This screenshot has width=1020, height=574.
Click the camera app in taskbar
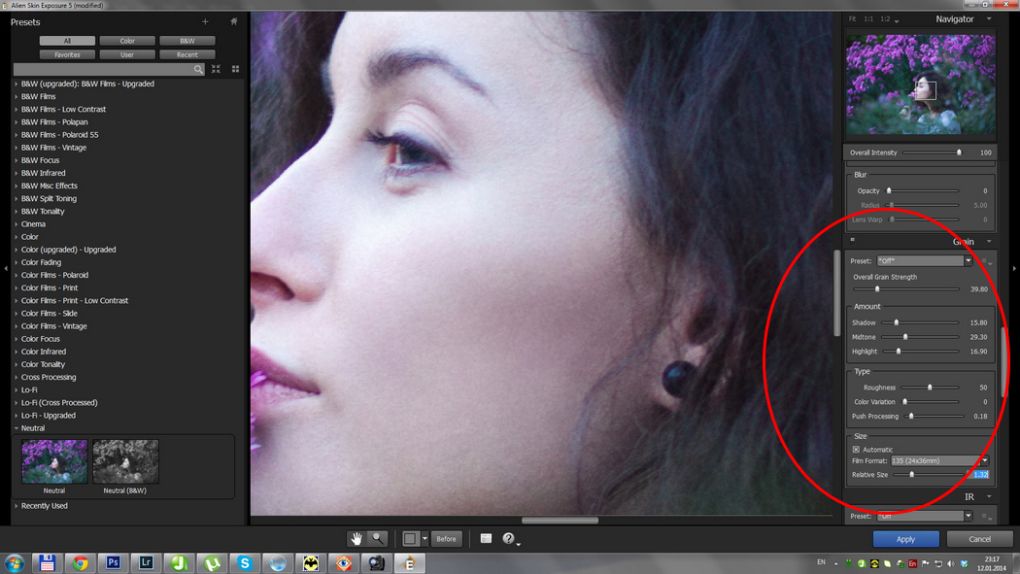click(x=377, y=563)
